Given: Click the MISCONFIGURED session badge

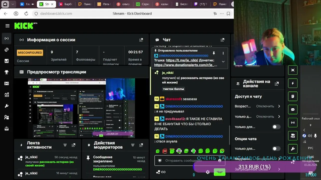Looking at the screenshot, I should point(30,53).
